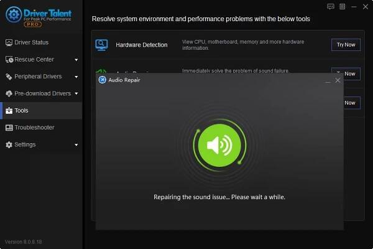373x249 pixels.
Task: Open the feedback message icon in title bar
Action: [331, 6]
